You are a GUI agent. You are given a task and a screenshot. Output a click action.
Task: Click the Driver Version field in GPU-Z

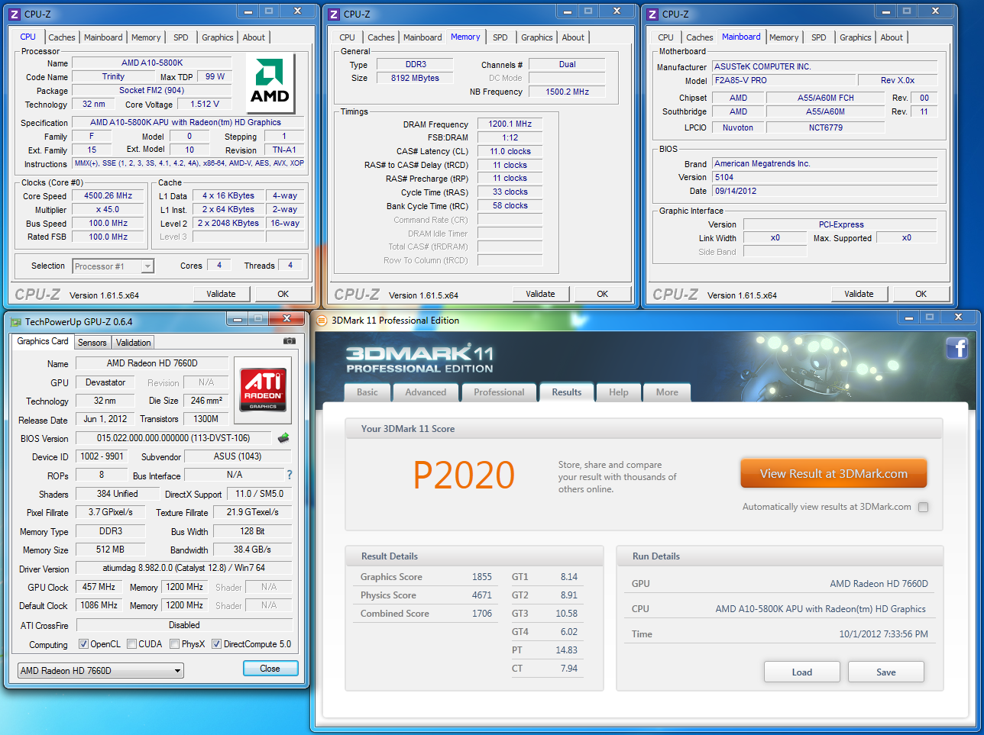(x=184, y=568)
